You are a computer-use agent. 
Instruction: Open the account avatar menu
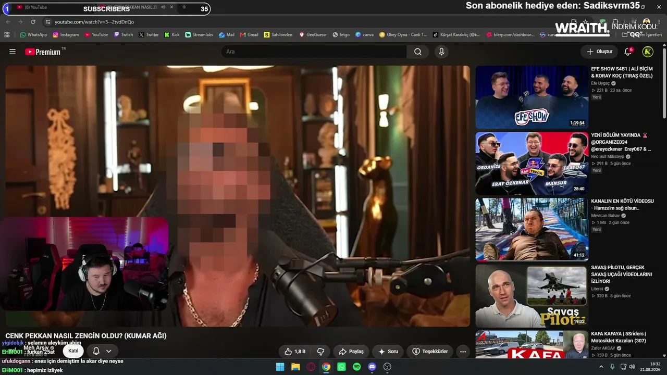(648, 52)
